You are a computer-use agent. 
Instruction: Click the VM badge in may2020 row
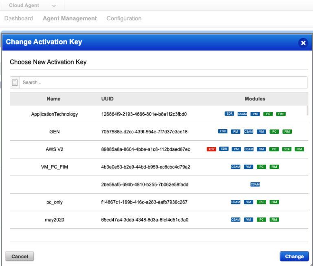pos(248,219)
